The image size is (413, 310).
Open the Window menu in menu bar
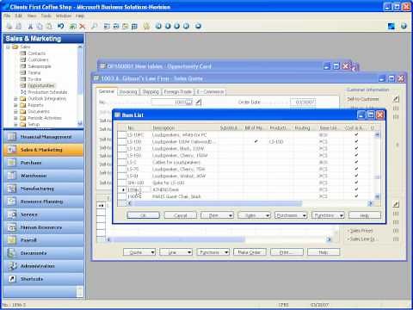64,15
